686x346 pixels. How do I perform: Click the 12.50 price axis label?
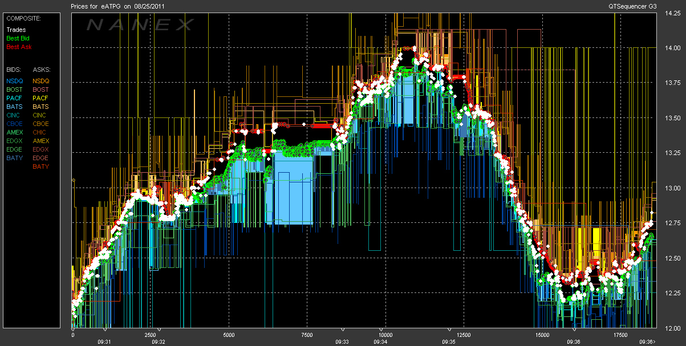click(672, 258)
